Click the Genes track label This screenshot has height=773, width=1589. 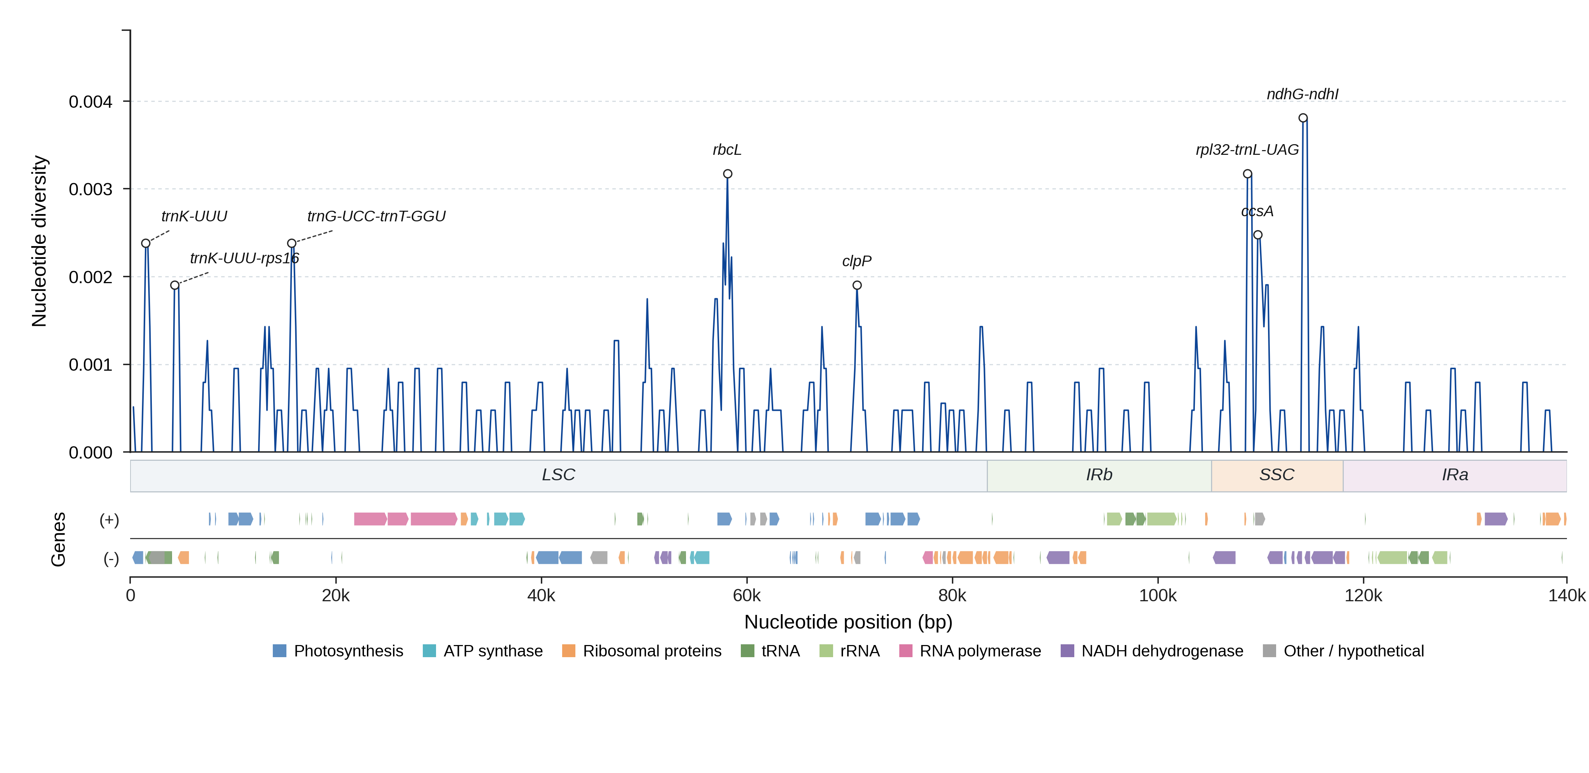[58, 539]
